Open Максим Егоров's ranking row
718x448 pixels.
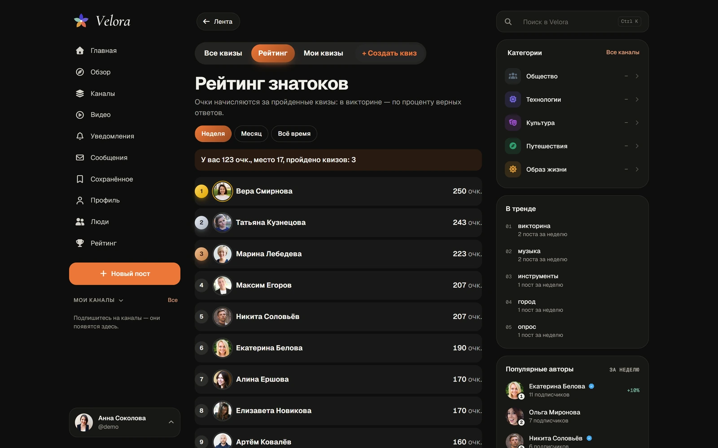tap(338, 285)
